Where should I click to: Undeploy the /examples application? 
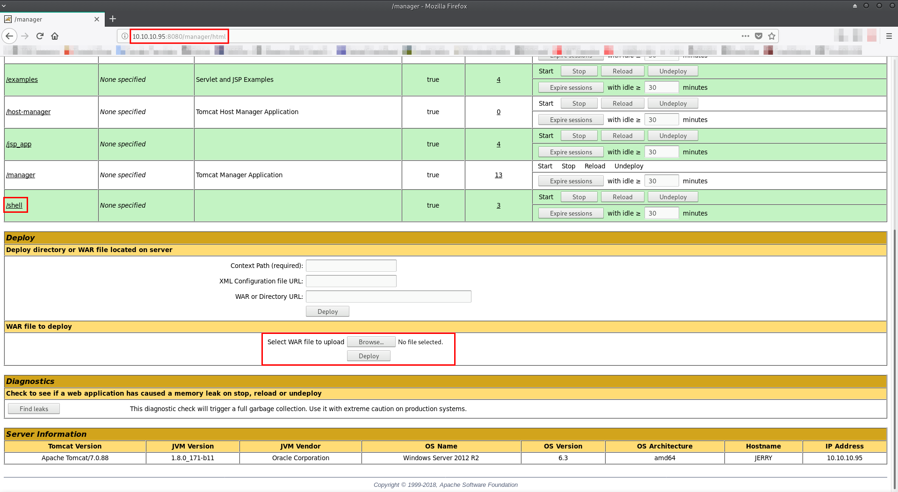coord(673,71)
